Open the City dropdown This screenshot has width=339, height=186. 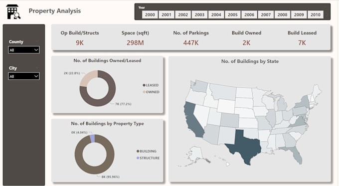click(x=24, y=76)
